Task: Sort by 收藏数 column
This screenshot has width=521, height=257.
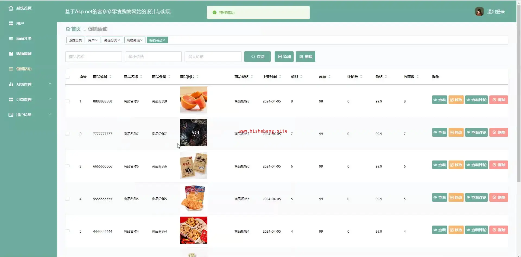Action: [418, 77]
